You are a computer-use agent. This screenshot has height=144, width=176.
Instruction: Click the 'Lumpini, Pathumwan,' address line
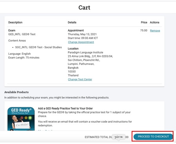point(81,64)
